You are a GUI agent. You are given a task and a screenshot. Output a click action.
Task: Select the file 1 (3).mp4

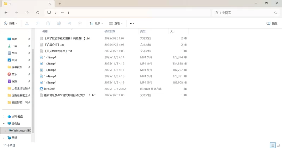50,70
